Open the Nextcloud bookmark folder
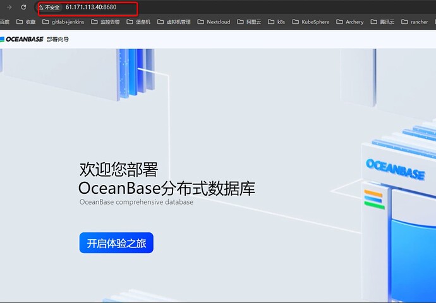Viewport: 436px width, 303px height. pyautogui.click(x=214, y=22)
